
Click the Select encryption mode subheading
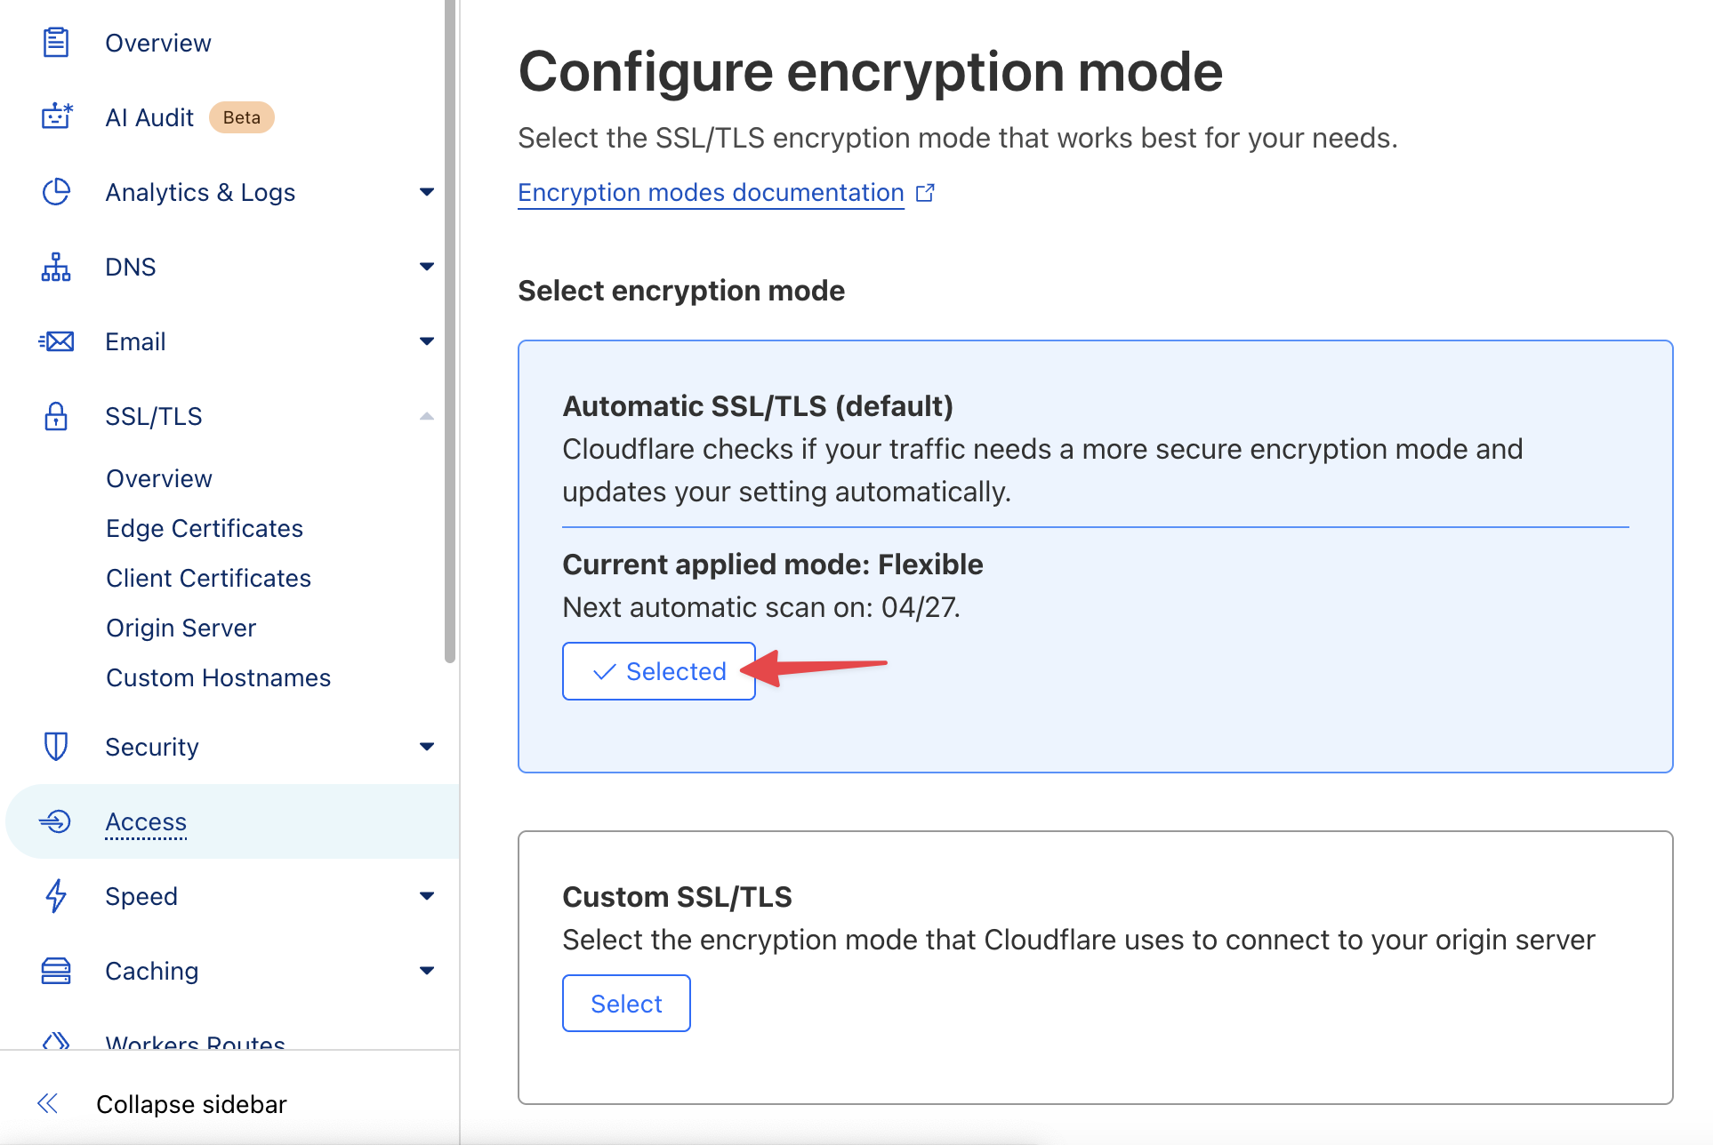[681, 291]
